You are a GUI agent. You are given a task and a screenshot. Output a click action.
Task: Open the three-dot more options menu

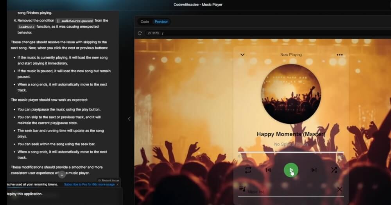339,55
